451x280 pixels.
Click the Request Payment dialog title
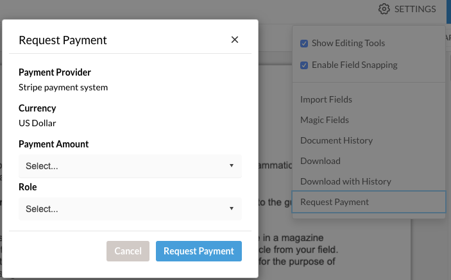63,40
